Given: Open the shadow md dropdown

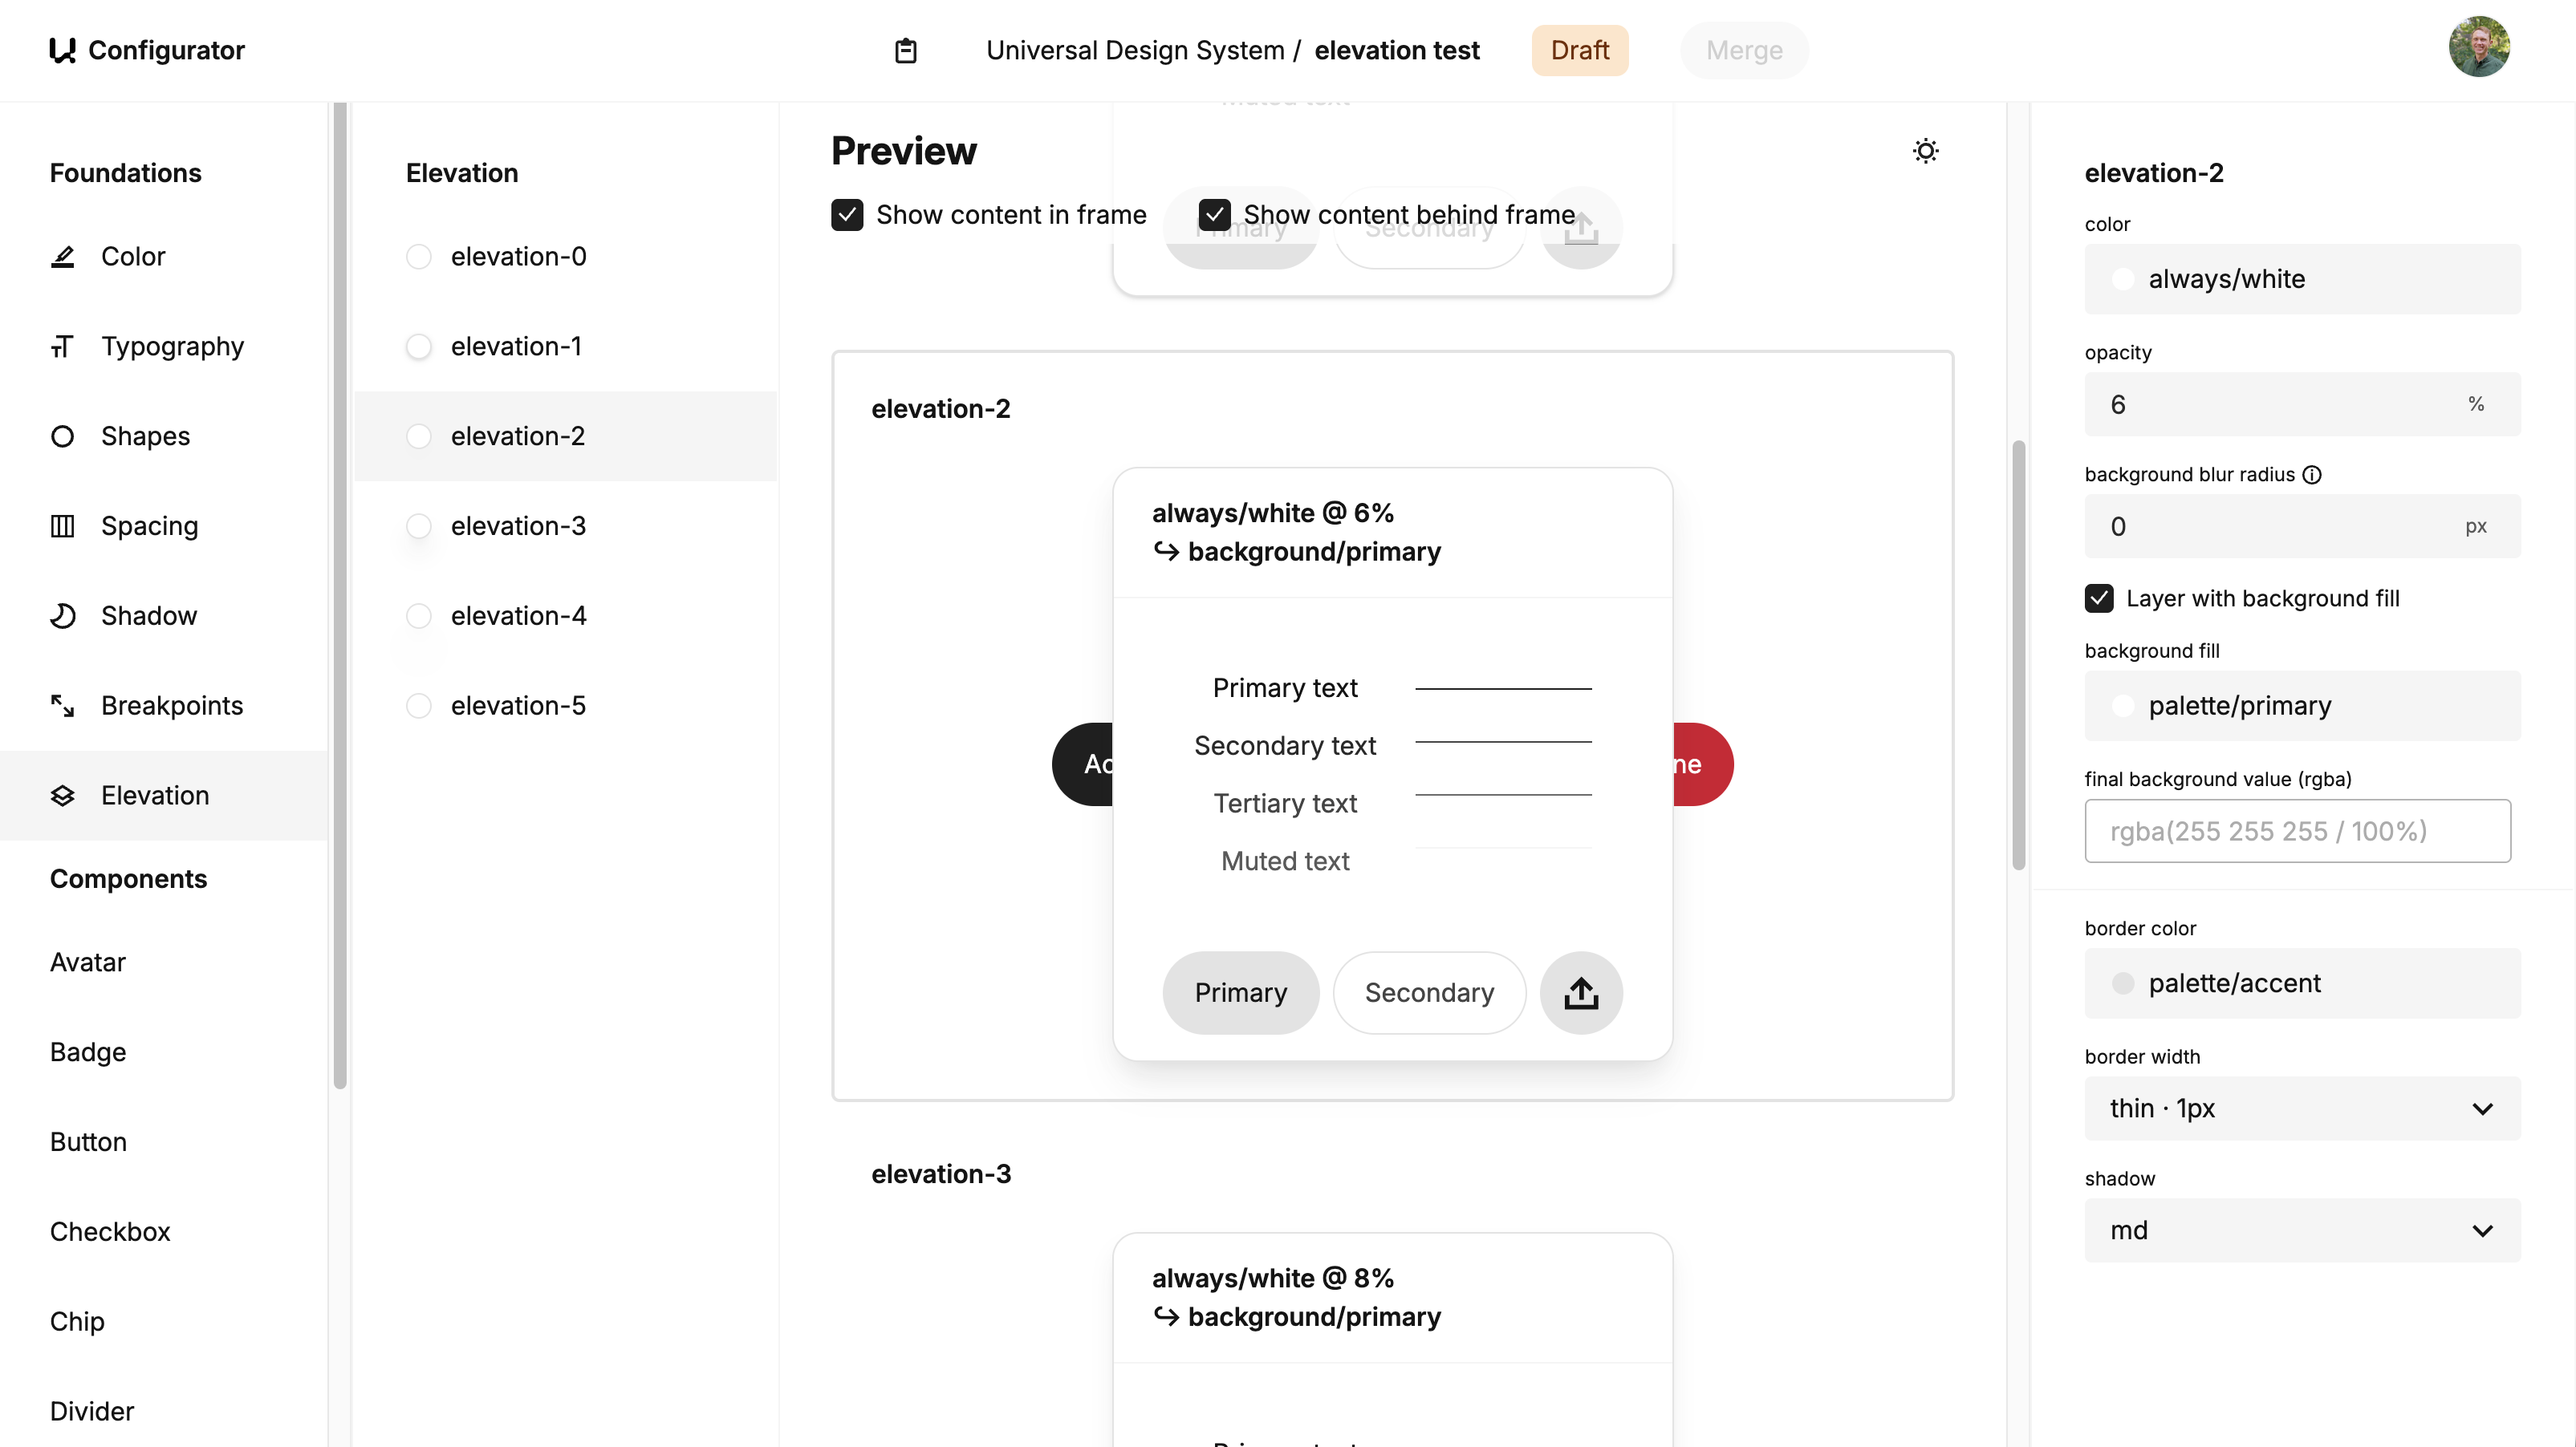Looking at the screenshot, I should click(2301, 1230).
